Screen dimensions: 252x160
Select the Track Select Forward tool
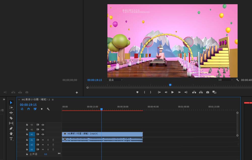pos(11,108)
